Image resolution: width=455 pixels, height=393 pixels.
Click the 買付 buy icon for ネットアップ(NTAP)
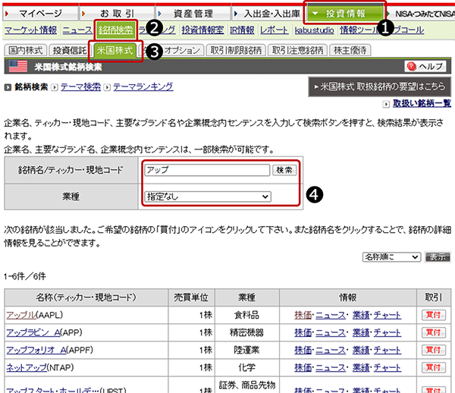tap(432, 369)
